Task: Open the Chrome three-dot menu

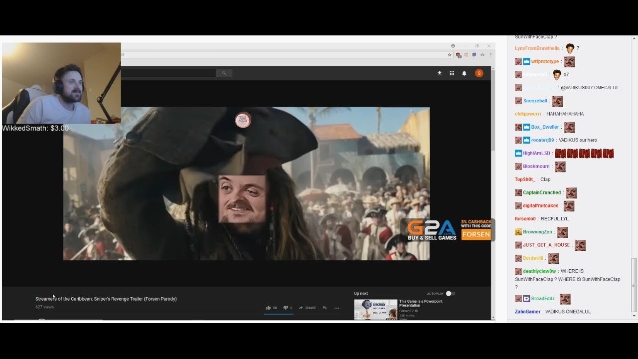Action: pyautogui.click(x=491, y=55)
